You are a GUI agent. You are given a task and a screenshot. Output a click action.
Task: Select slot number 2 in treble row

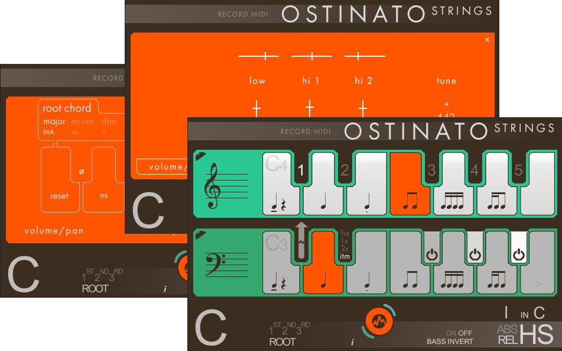point(345,170)
